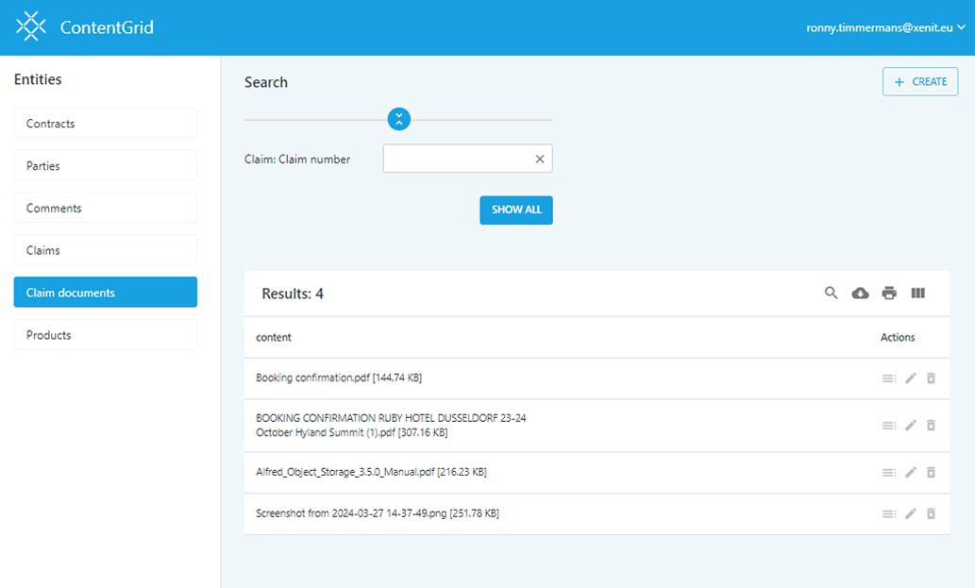Go to the Claims entity

(x=106, y=250)
